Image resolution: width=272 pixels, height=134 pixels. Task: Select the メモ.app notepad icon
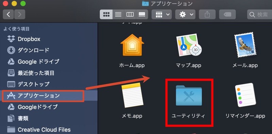[x=132, y=95]
